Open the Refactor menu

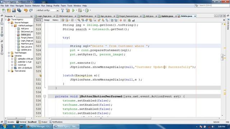click(x=36, y=6)
